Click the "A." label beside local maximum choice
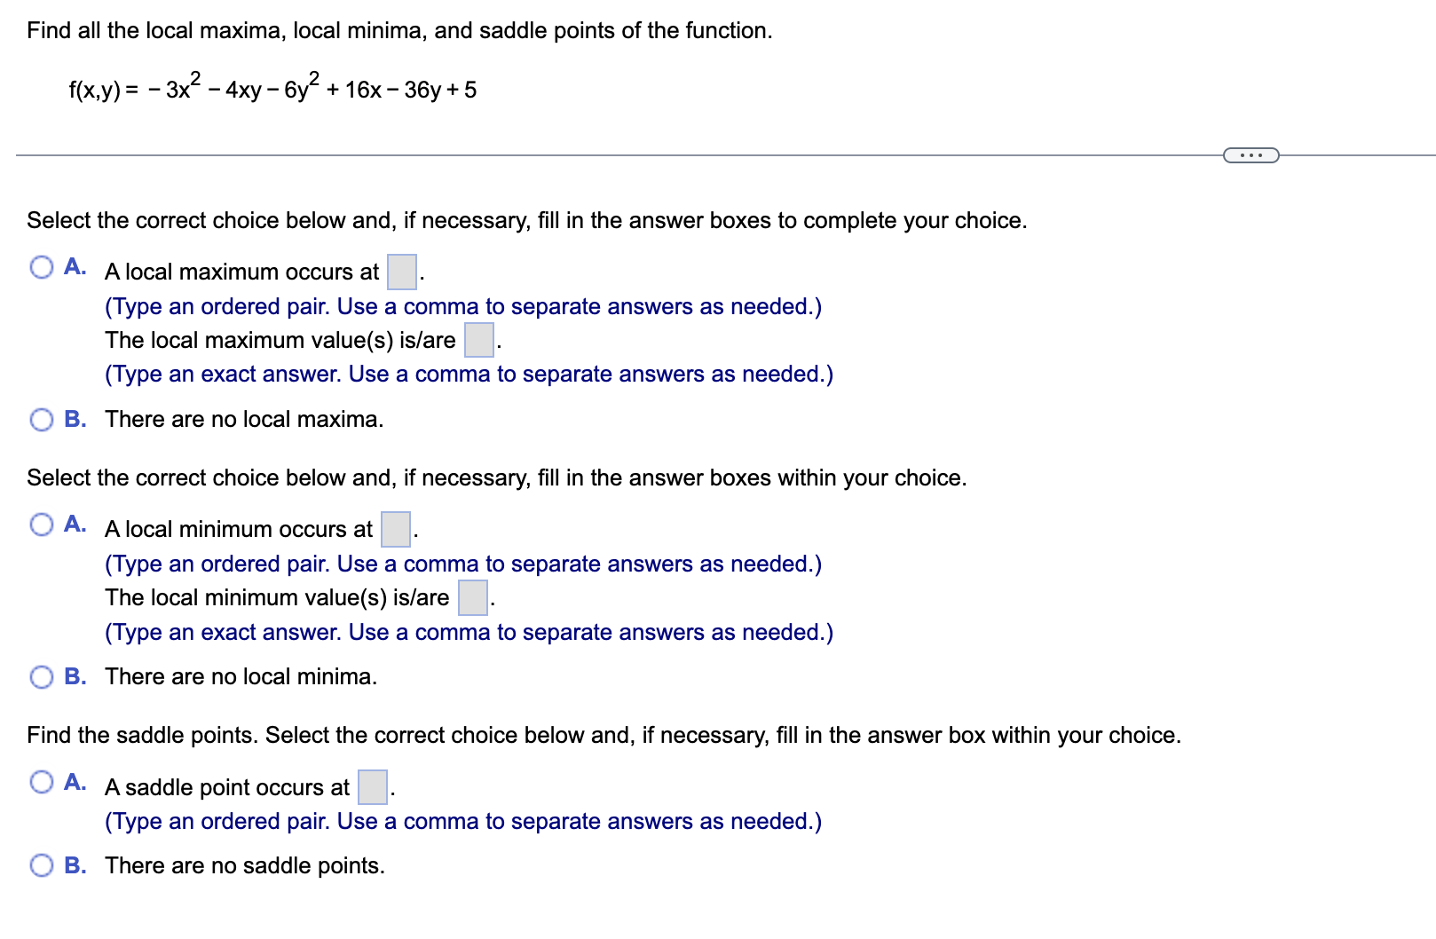 pyautogui.click(x=75, y=265)
